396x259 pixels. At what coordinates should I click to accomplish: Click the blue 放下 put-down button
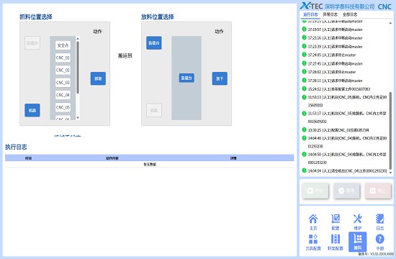(220, 78)
